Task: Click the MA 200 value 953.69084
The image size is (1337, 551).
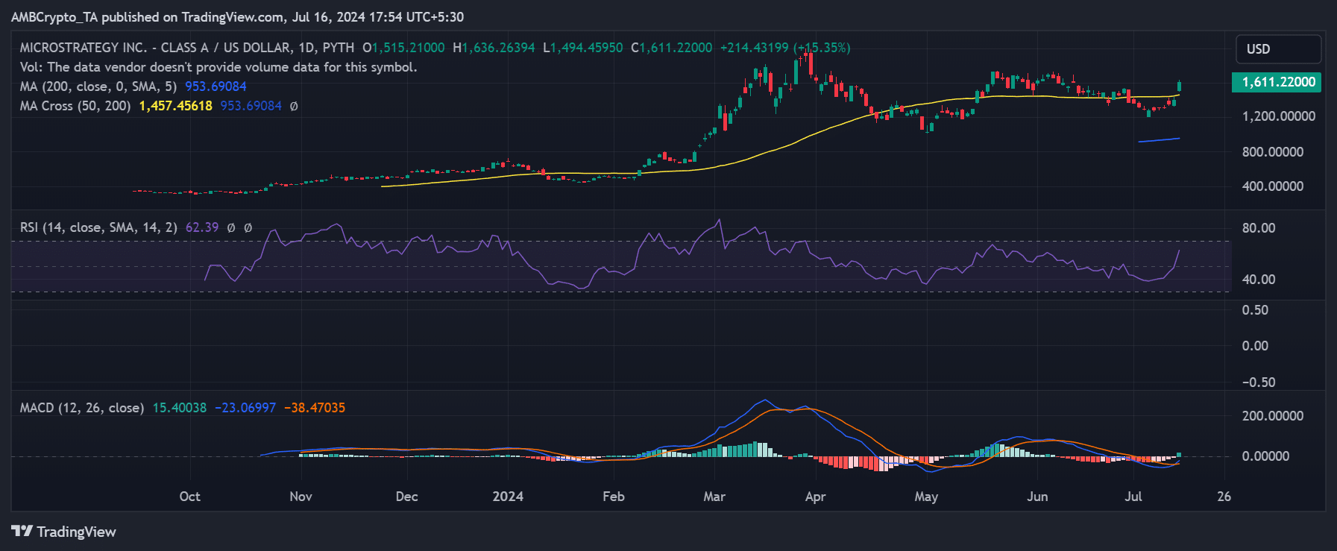Action: [x=216, y=86]
